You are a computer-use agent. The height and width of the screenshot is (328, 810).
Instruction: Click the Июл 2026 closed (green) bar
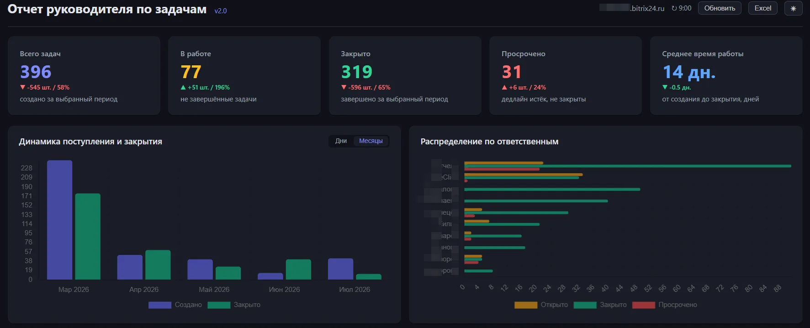pyautogui.click(x=369, y=277)
